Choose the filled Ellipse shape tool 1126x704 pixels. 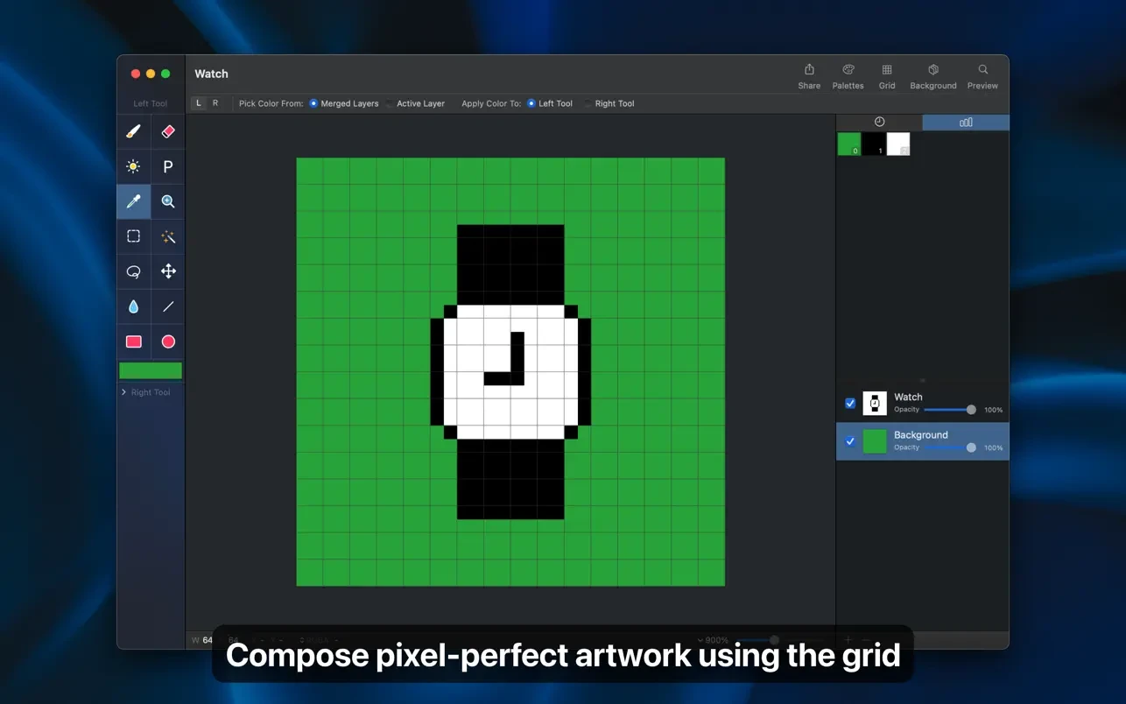[x=168, y=341]
